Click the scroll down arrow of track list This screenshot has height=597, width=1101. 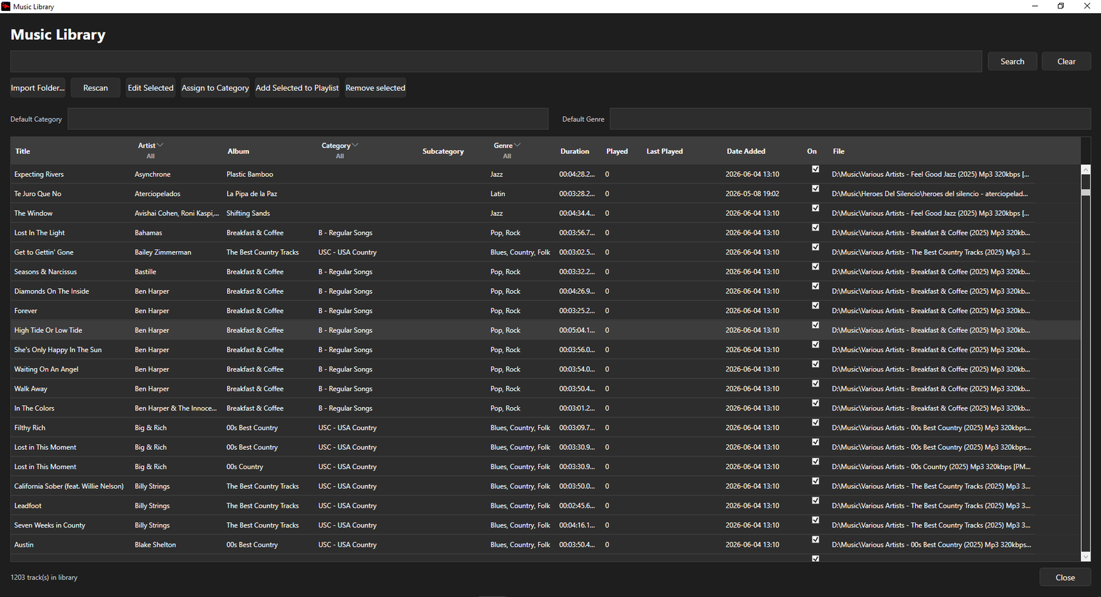pyautogui.click(x=1086, y=557)
